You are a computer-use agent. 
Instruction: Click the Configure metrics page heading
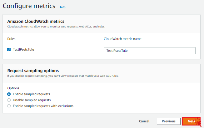click(x=29, y=6)
